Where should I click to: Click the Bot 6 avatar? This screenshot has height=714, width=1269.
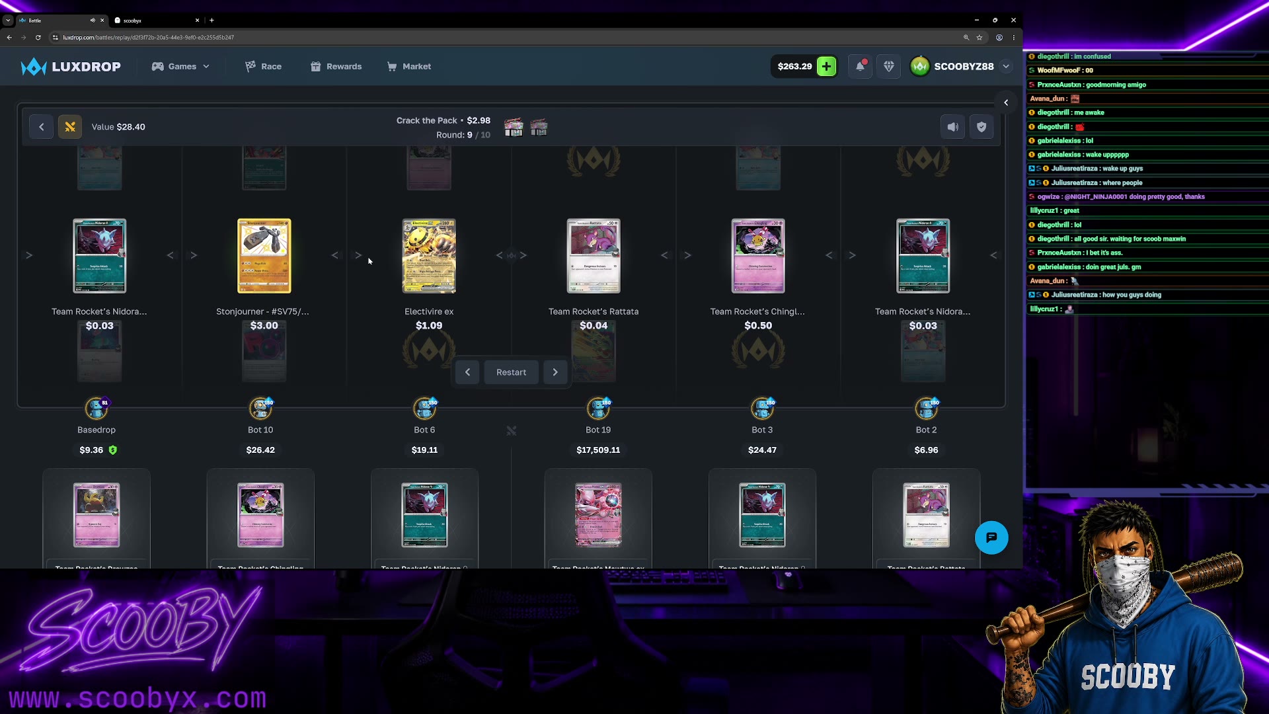tap(424, 409)
